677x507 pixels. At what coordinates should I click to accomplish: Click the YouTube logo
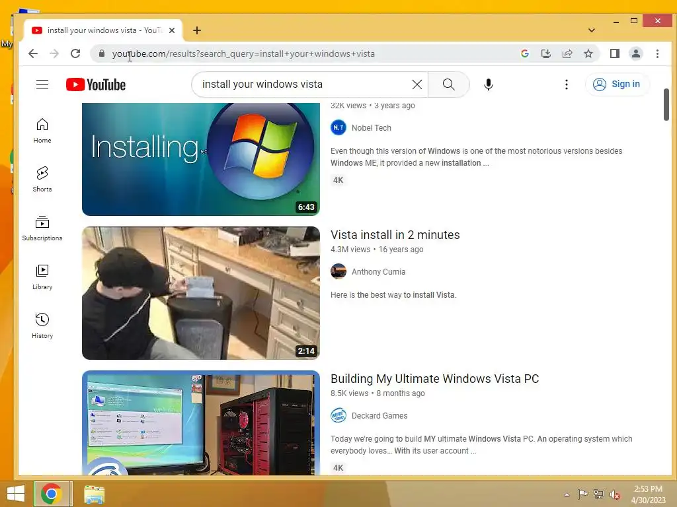point(96,84)
